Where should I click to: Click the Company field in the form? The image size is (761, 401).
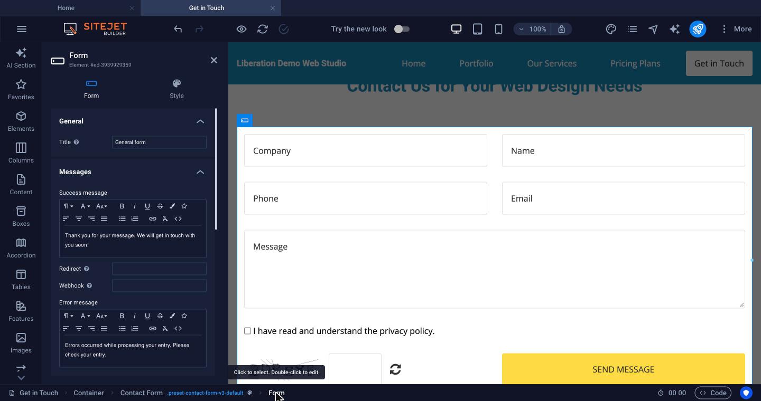366,150
